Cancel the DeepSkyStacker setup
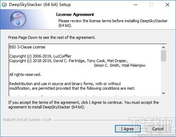The width and height of the screenshot is (176, 137). coord(158,129)
